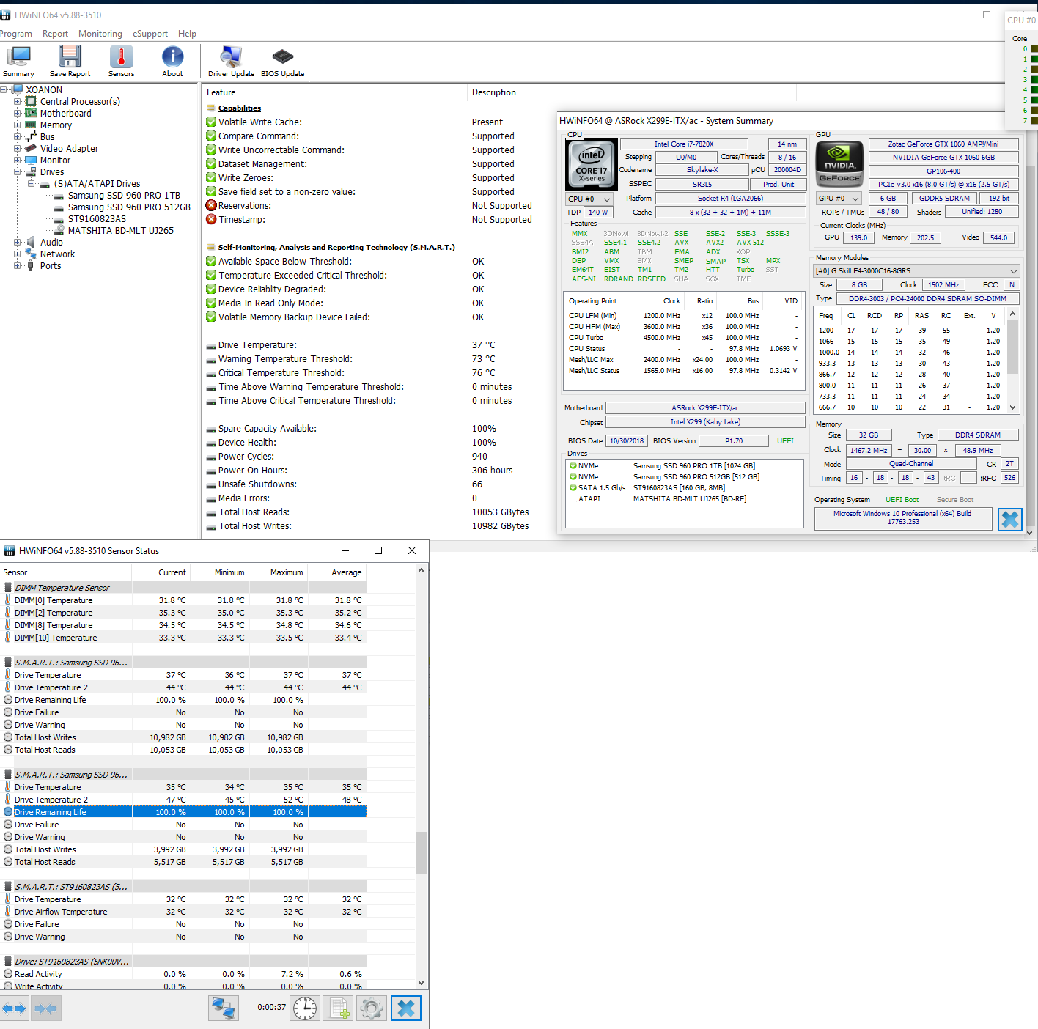
Task: Open the GPU #0 dropdown in System Summary
Action: click(839, 199)
